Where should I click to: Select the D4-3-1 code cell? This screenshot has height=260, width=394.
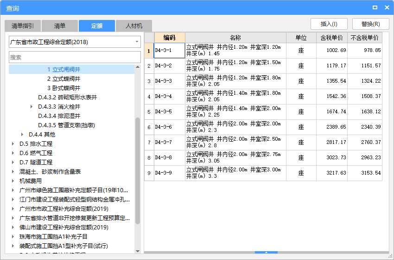[x=170, y=51]
